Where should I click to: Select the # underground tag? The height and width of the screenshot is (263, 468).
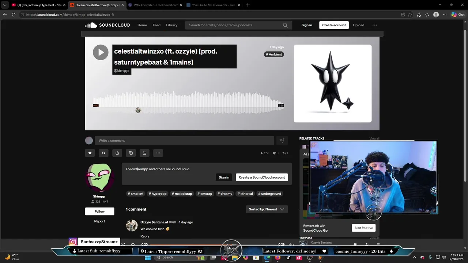click(x=270, y=194)
